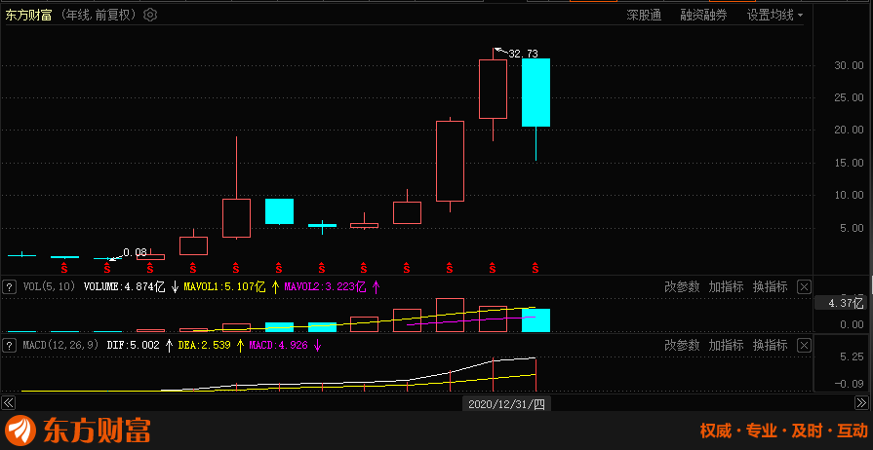Image resolution: width=873 pixels, height=450 pixels.
Task: Click S marker under the last cyan candle
Action: pos(536,268)
